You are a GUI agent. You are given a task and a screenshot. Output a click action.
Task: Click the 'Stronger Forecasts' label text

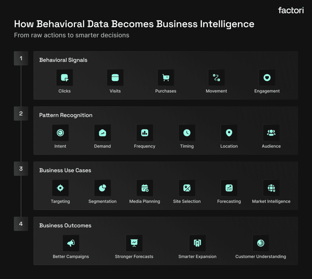click(x=134, y=256)
